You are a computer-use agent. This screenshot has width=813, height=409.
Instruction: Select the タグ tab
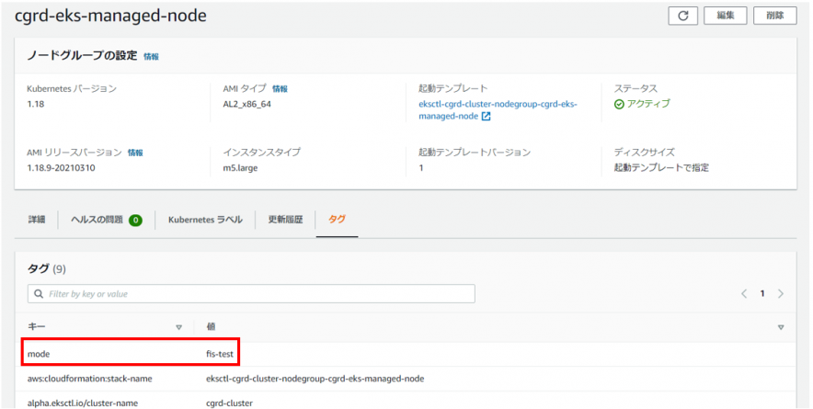click(x=338, y=221)
